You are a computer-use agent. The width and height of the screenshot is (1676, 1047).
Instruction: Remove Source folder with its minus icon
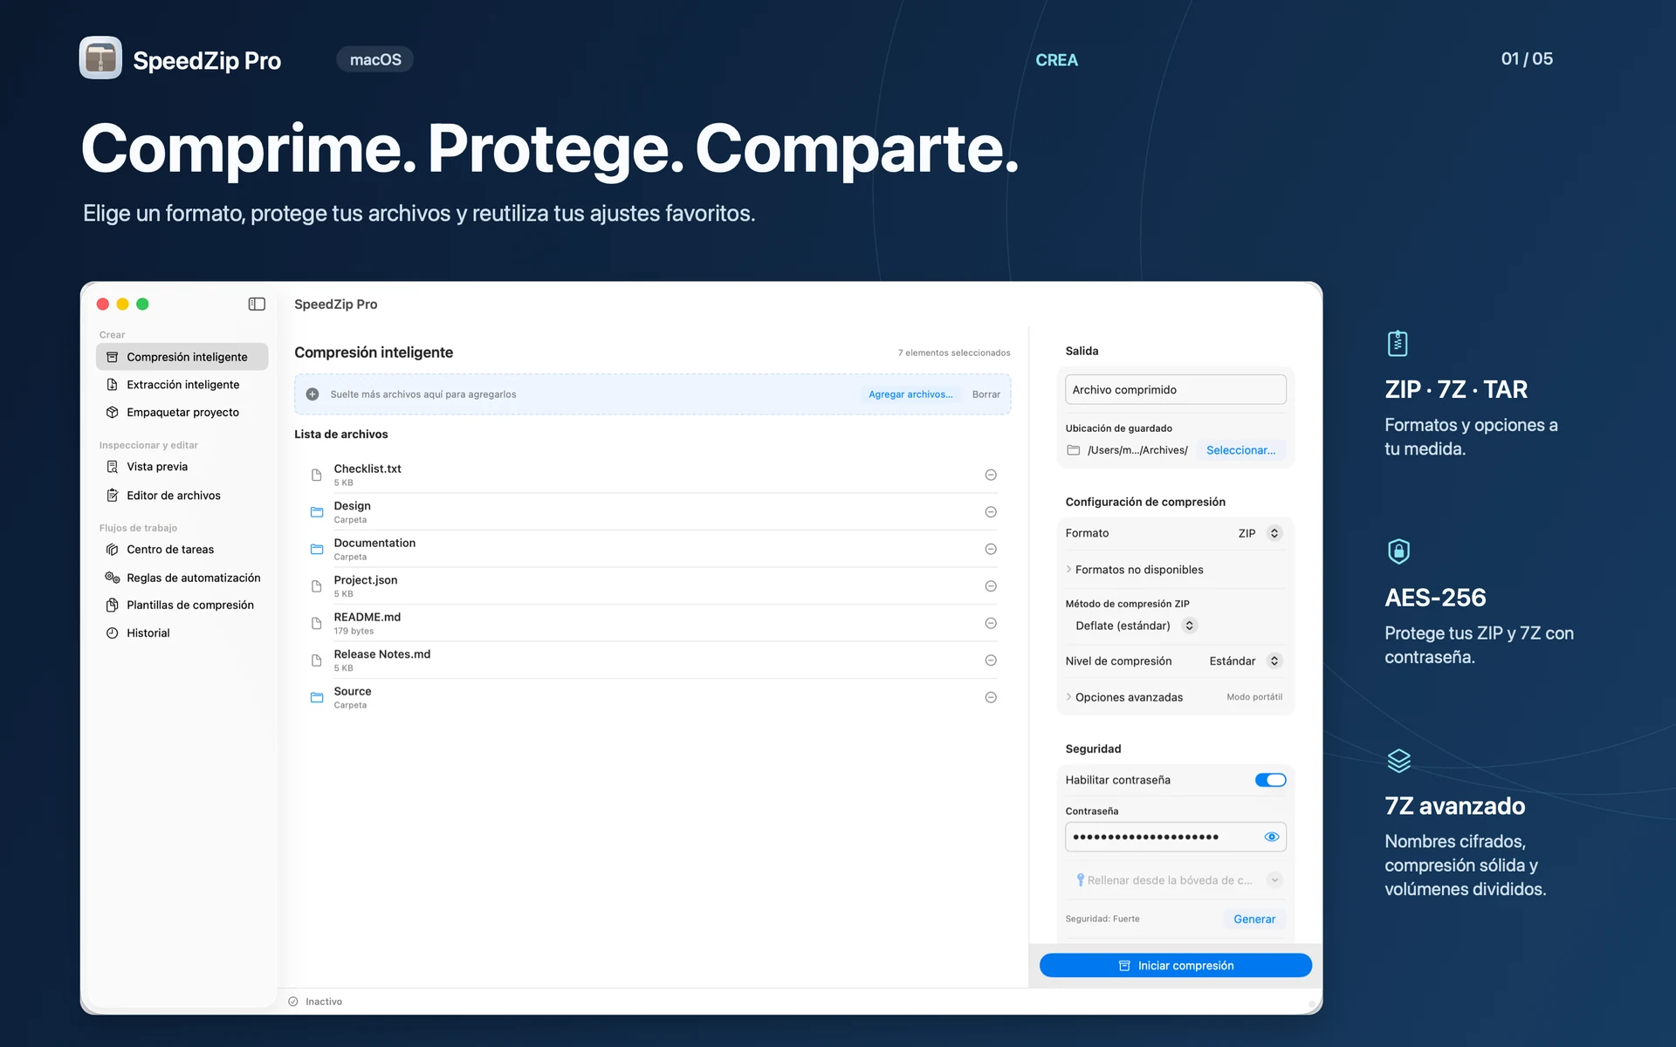pos(991,697)
